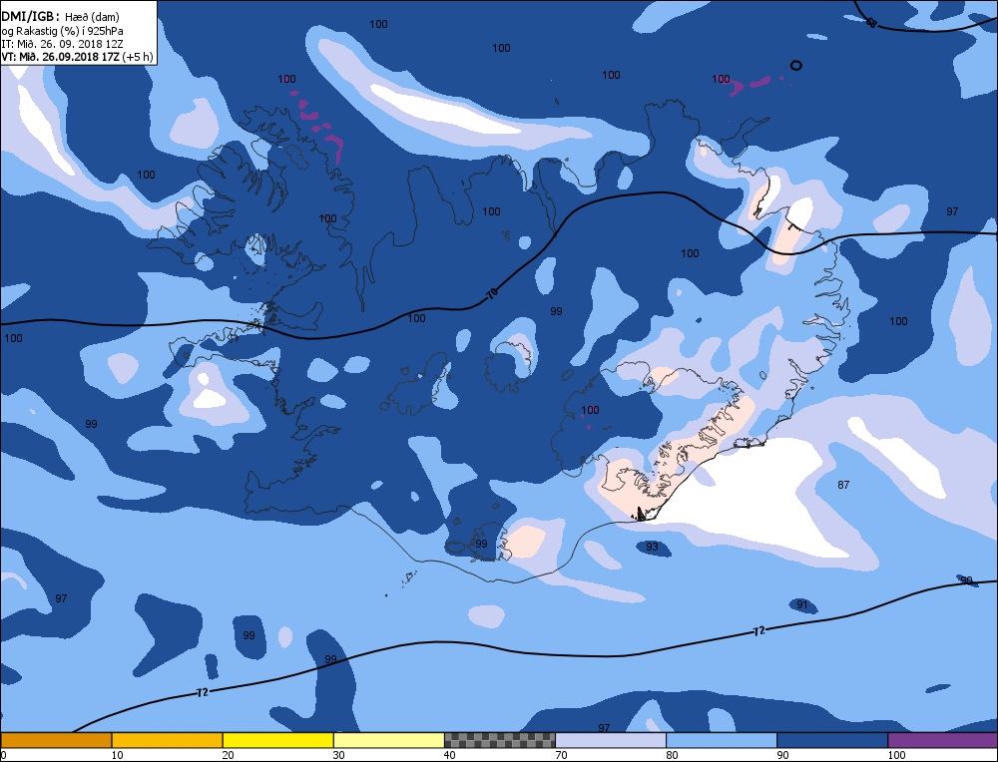Click the line 'og Rakastig (%) í 925hPa'
Screen dimensions: 998x762
pyautogui.click(x=62, y=31)
